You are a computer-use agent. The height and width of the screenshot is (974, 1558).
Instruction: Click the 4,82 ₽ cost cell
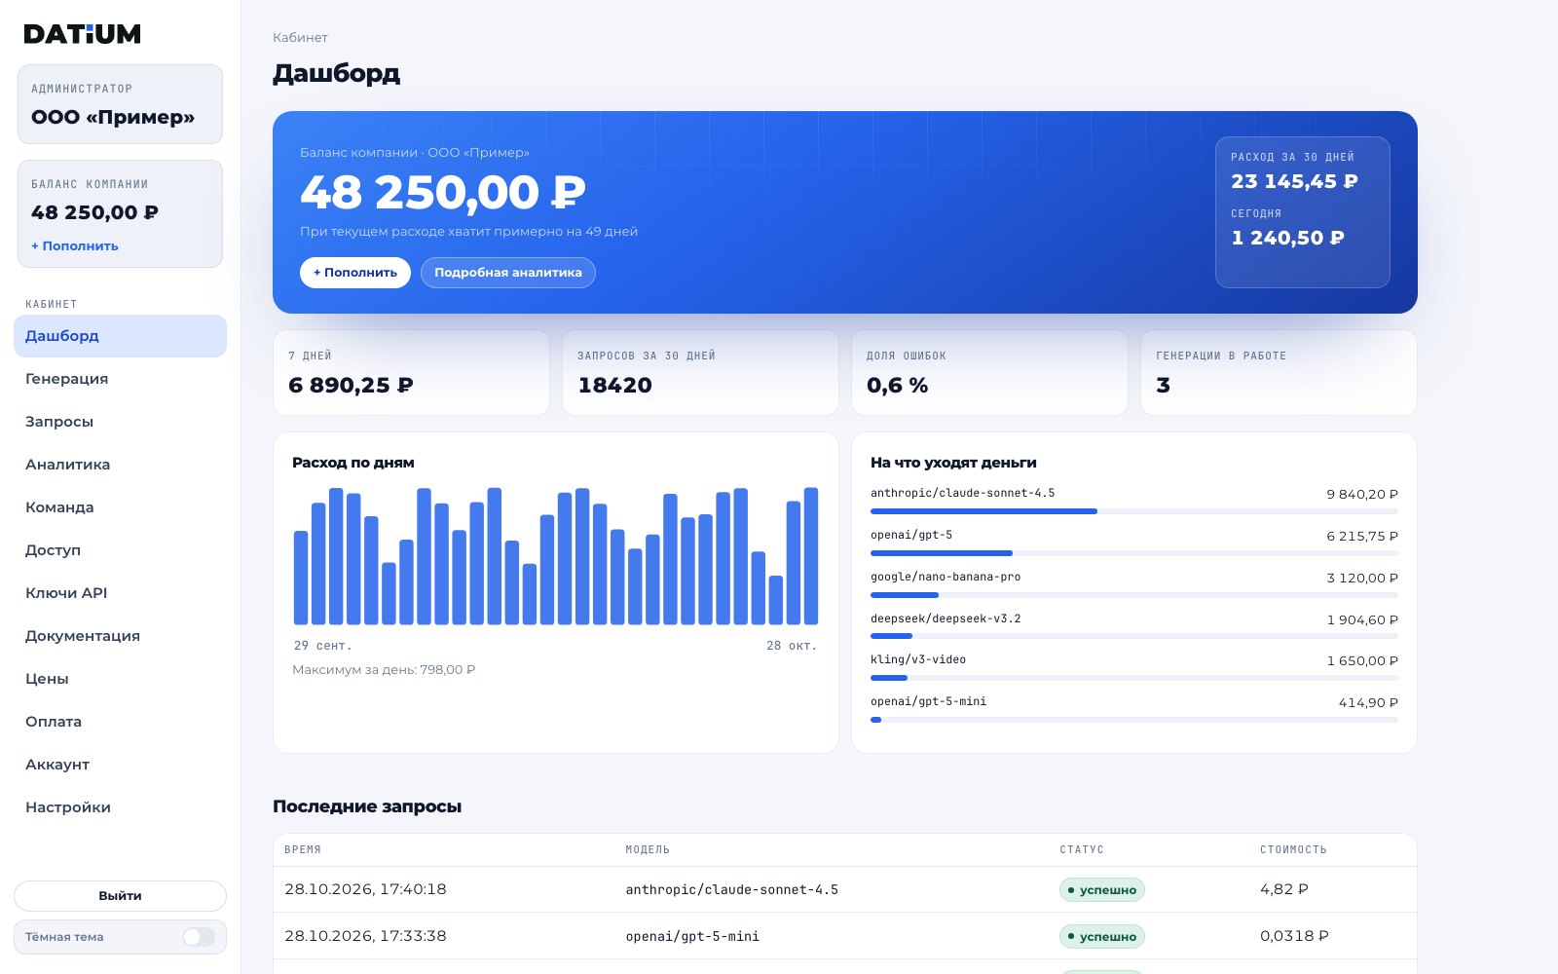(1284, 889)
